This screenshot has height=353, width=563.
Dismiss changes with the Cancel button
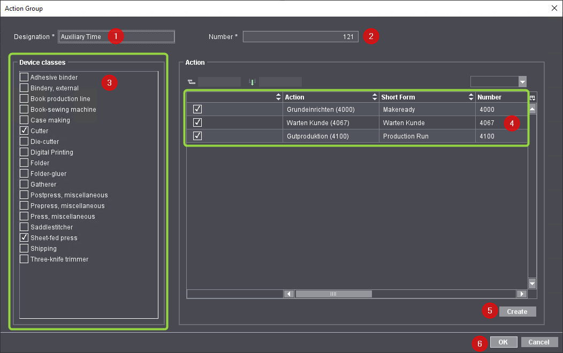(x=539, y=342)
